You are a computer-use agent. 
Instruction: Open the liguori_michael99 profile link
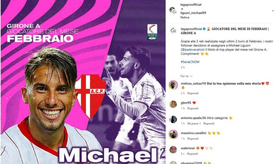point(193,13)
